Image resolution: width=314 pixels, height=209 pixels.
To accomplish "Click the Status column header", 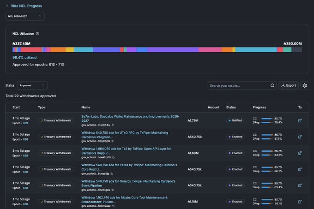I will click(x=231, y=107).
